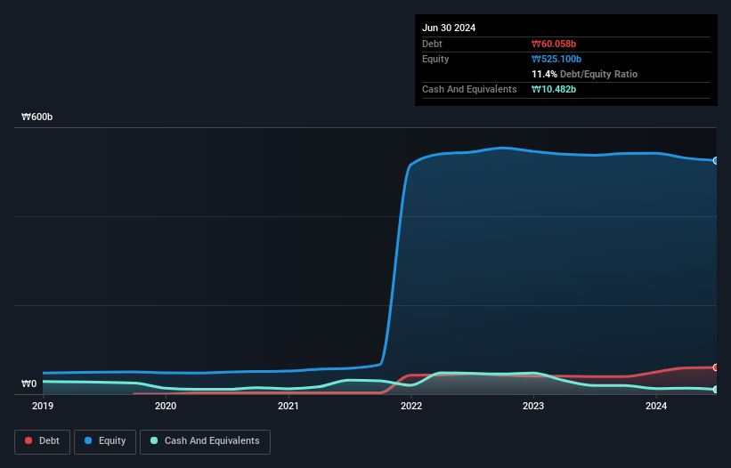The image size is (731, 468).
Task: Click Cash And Equivalents label in tooltip
Action: tap(469, 89)
